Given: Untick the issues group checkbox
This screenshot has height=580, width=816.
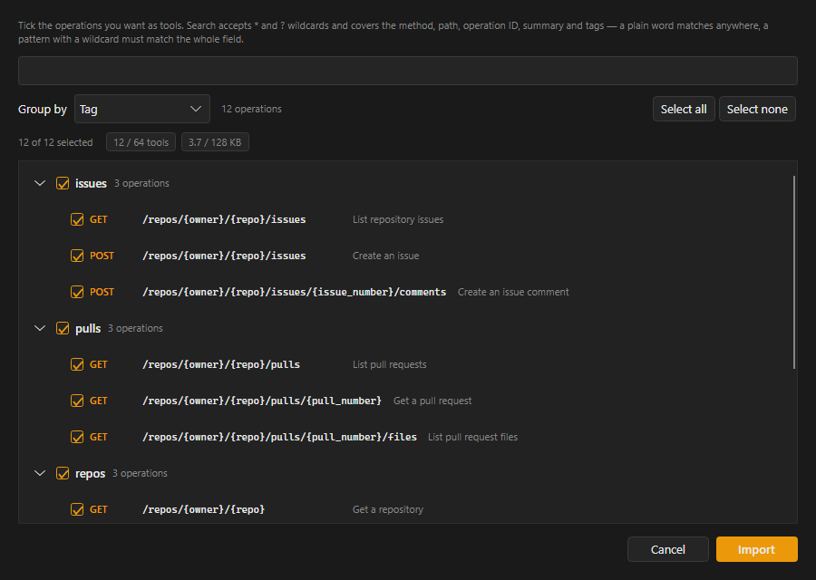Looking at the screenshot, I should [63, 183].
